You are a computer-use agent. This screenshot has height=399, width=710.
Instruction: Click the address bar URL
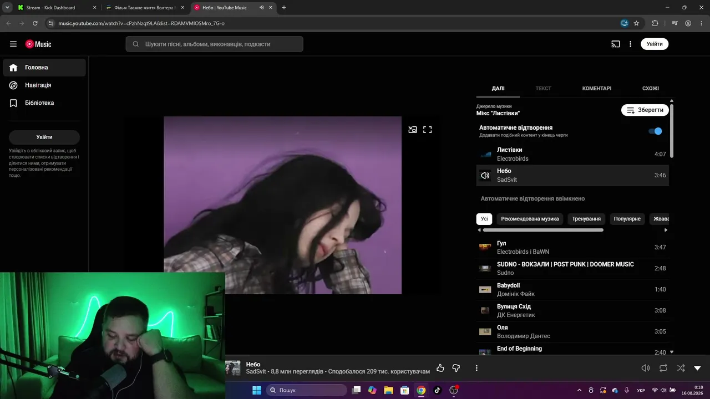(x=141, y=23)
